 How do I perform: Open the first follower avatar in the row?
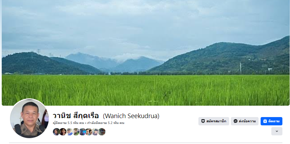point(56,132)
